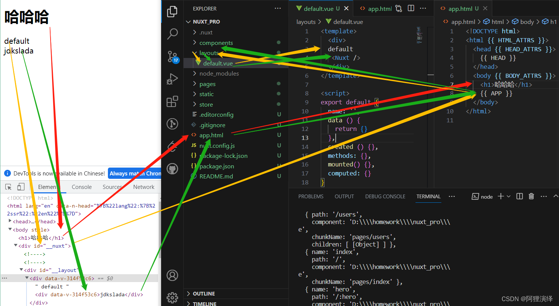This screenshot has height=306, width=559.
Task: Open more actions for left editor group
Action: 423,8
